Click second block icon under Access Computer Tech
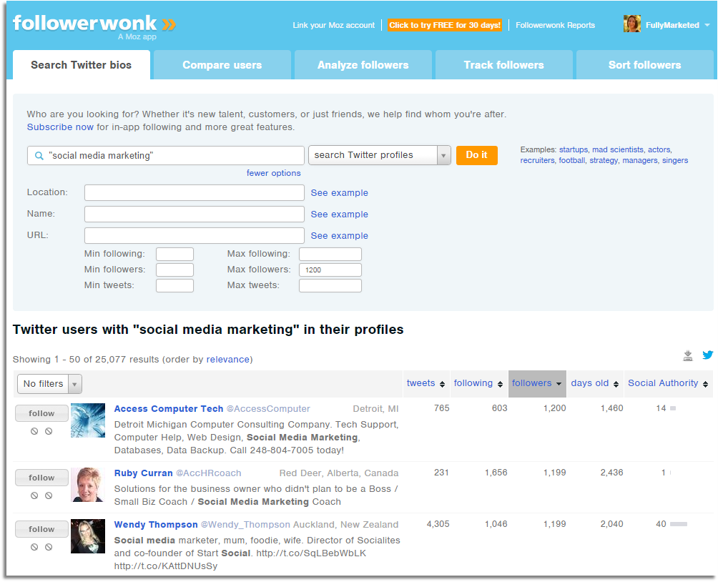718x582 pixels. [49, 431]
